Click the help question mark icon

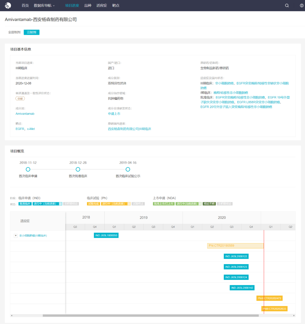[302, 6]
